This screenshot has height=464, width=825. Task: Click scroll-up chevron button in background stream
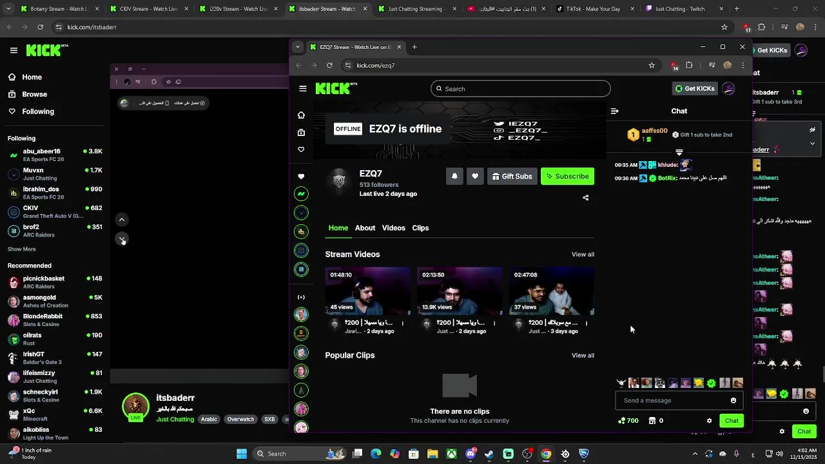tap(122, 220)
